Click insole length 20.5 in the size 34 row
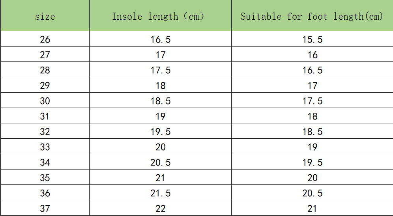This screenshot has width=393, height=216. pyautogui.click(x=160, y=162)
